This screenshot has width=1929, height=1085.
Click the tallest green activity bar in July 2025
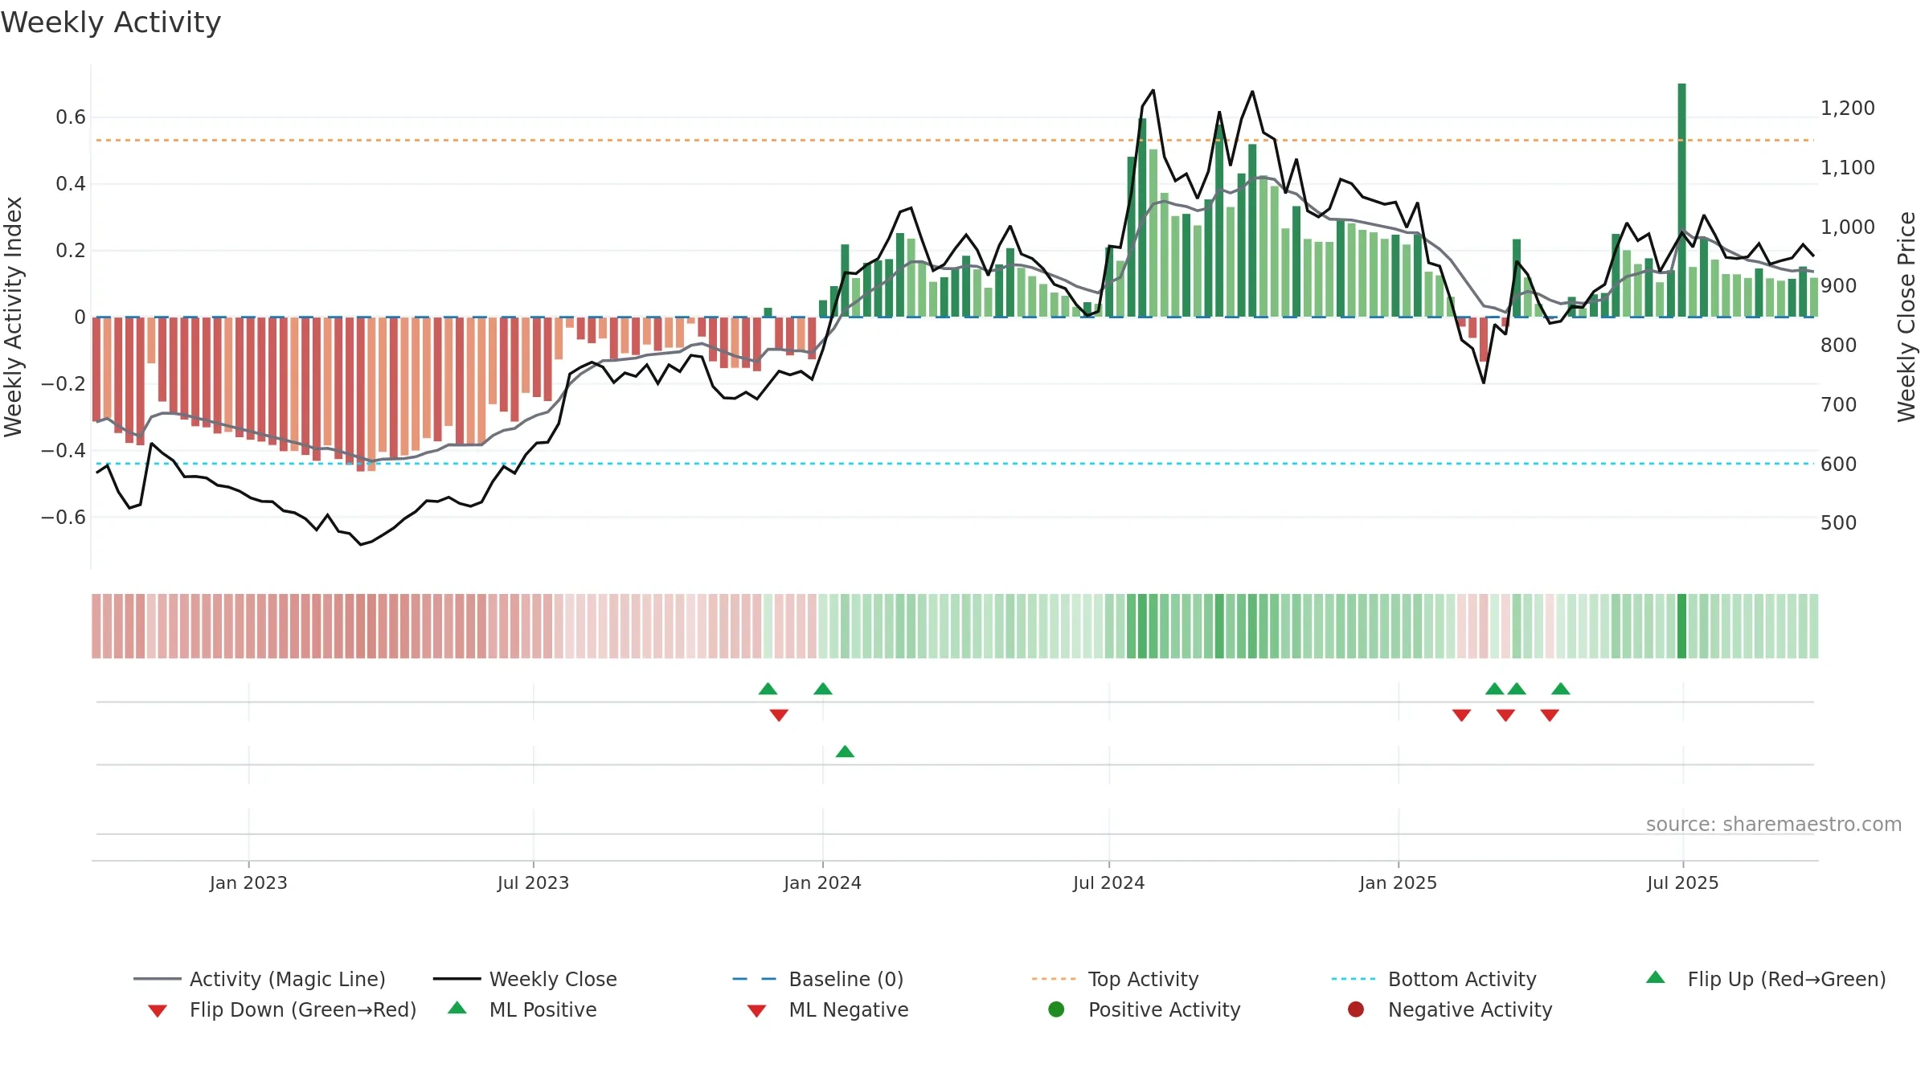point(1681,200)
